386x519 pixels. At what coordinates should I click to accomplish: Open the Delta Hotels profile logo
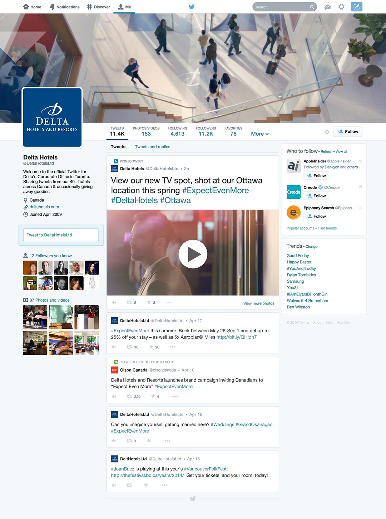(x=52, y=117)
